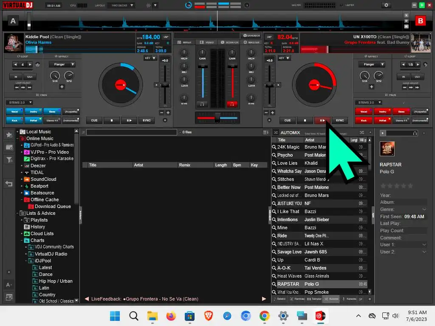
Task: Expand the Playlists folder
Action: click(22, 220)
